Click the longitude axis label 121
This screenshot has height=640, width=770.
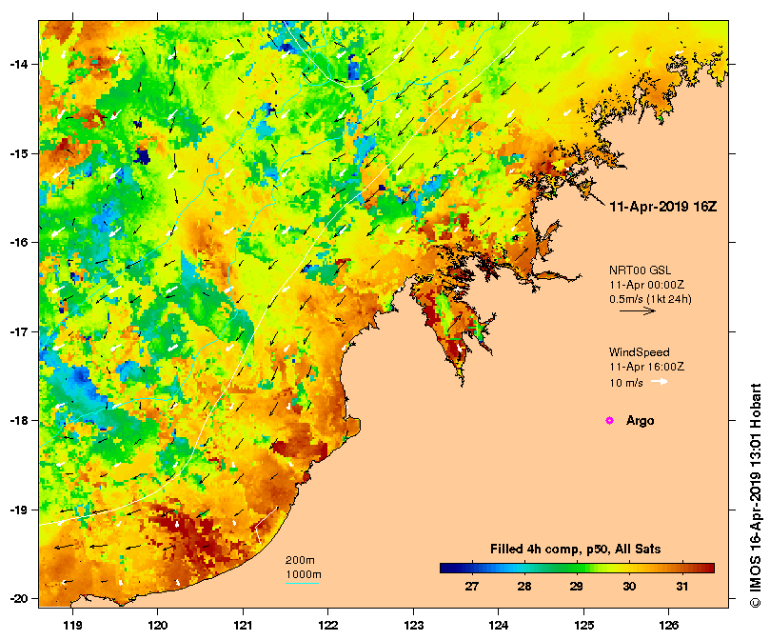243,626
